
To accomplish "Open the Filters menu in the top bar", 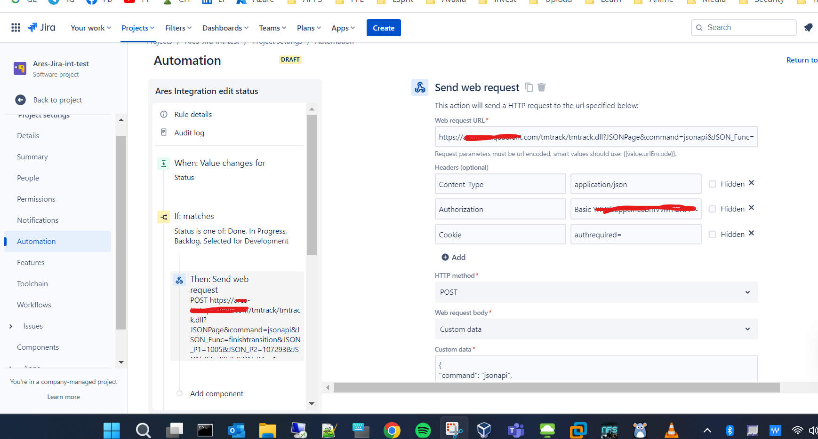I will (178, 28).
